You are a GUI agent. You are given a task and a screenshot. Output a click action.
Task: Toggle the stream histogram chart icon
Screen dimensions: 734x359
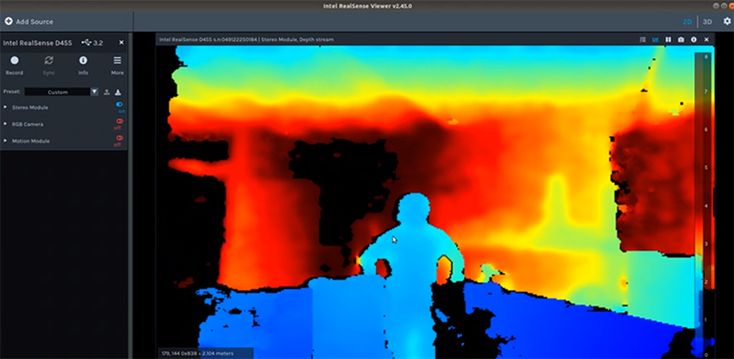(x=655, y=39)
